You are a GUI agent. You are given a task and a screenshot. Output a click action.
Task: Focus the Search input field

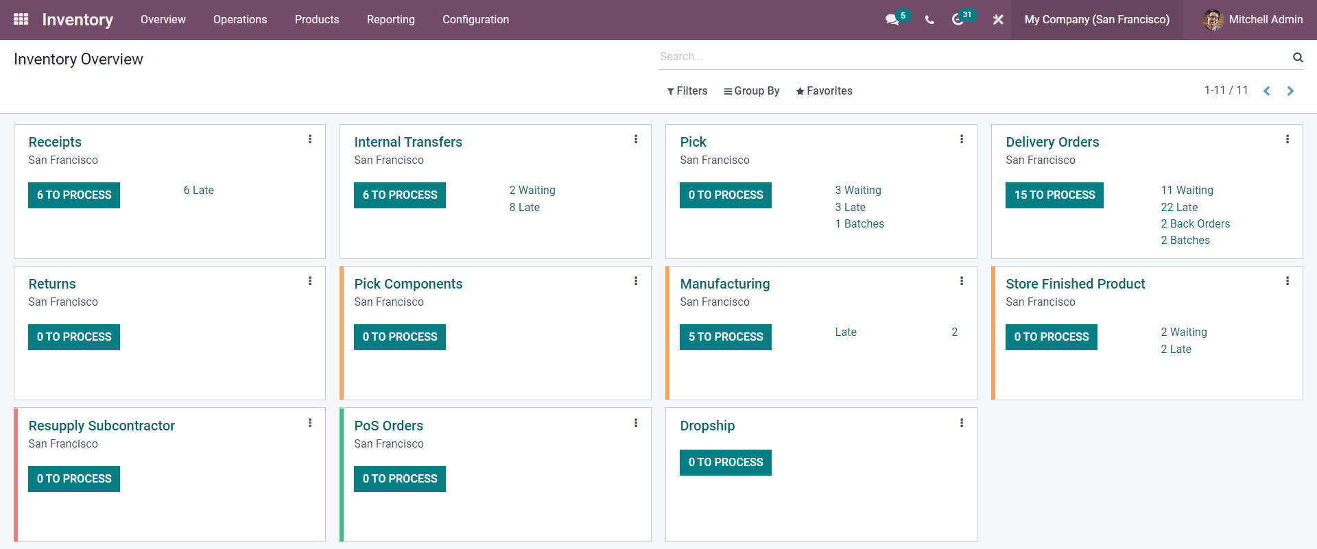pyautogui.click(x=974, y=57)
